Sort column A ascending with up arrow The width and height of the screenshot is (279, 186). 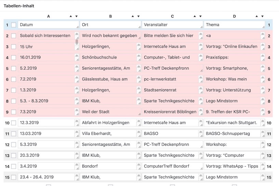pos(70,16)
